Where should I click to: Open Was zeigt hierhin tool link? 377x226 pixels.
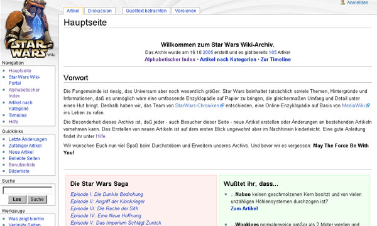(26, 219)
